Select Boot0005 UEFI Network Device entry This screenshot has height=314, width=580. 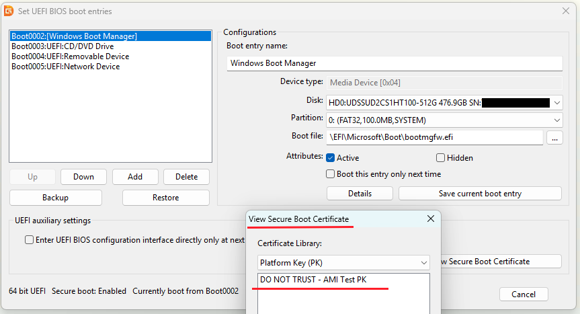tap(110, 67)
